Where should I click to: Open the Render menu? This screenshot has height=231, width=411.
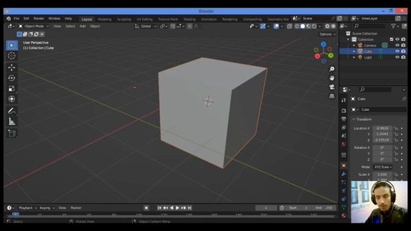pyautogui.click(x=39, y=19)
